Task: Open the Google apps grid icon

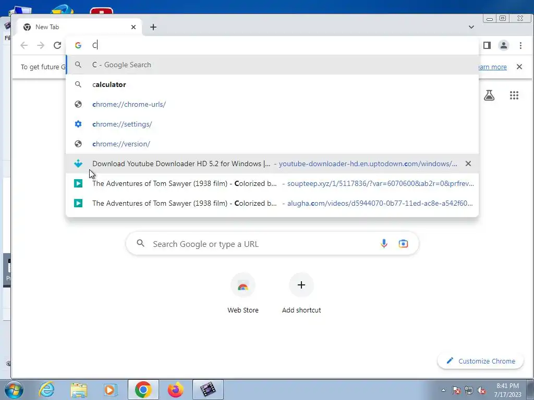Action: (514, 95)
